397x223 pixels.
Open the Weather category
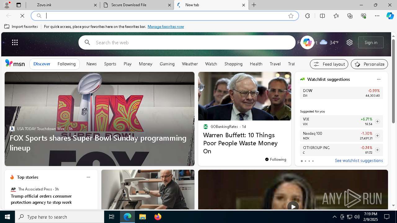190,64
